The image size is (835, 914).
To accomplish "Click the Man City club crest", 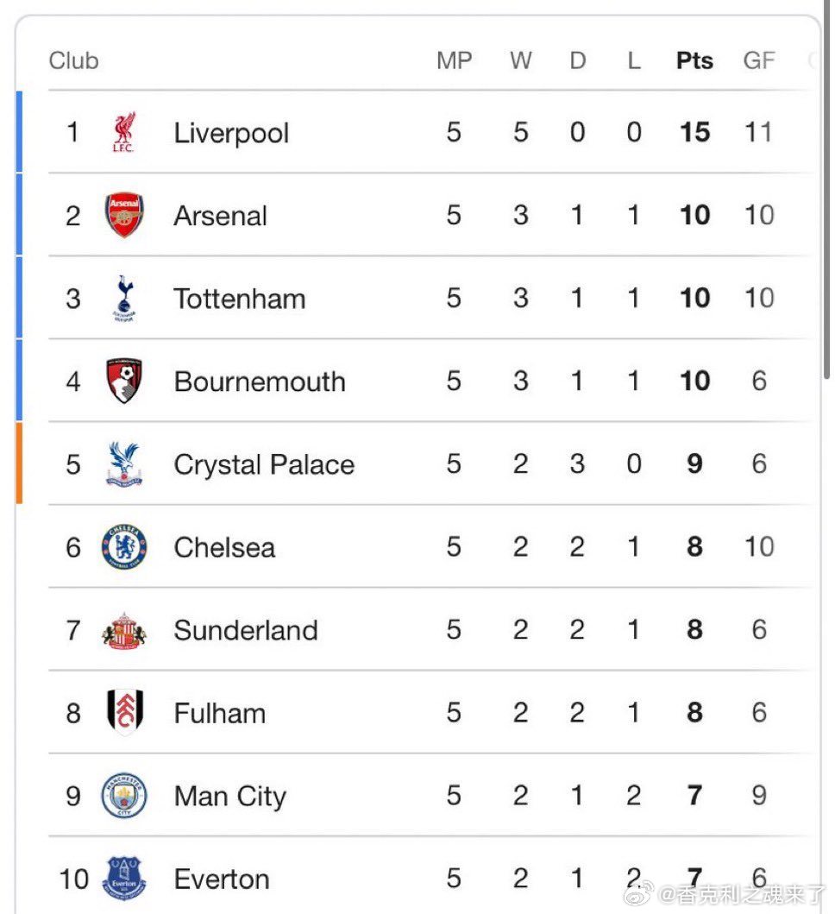I will [x=124, y=796].
